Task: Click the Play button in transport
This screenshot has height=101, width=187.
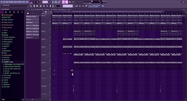Action: pos(34,2)
